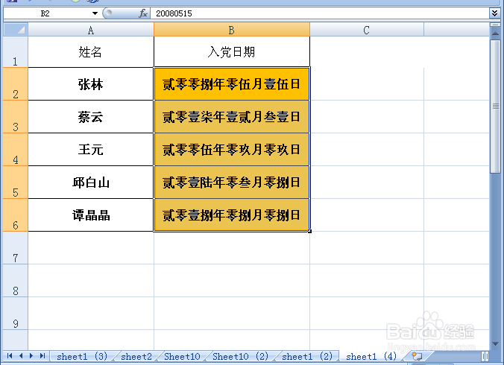Screen dimensions: 504x365
Task: Click the cell containing 蔡云
Action: (91, 117)
